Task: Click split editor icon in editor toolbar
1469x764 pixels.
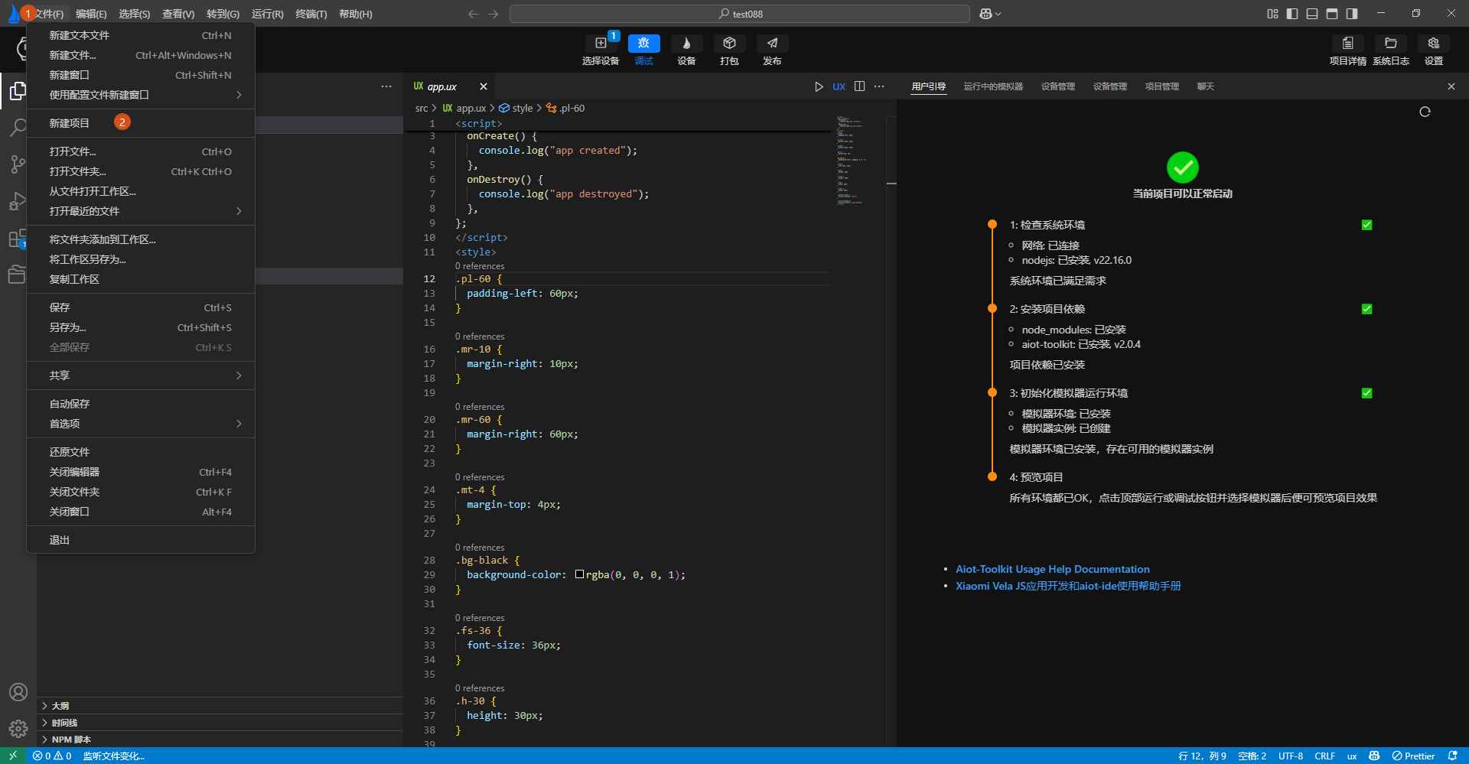Action: click(x=859, y=86)
